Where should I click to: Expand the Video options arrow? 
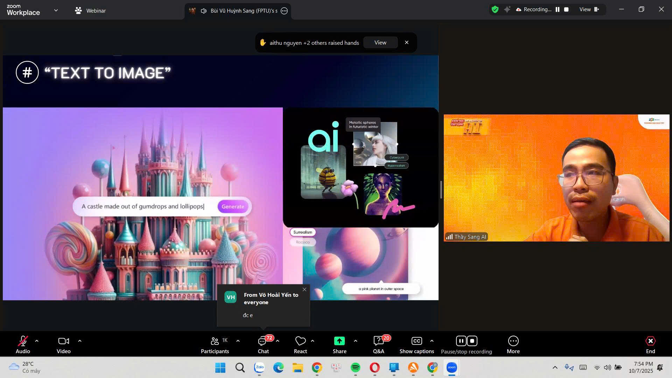coord(80,341)
